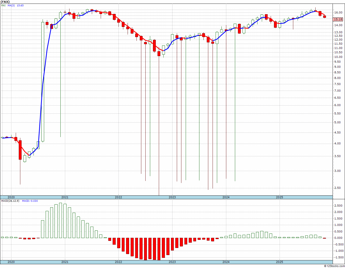Click the 12.50 price axis label
The width and height of the screenshot is (345, 268).
coord(338,36)
